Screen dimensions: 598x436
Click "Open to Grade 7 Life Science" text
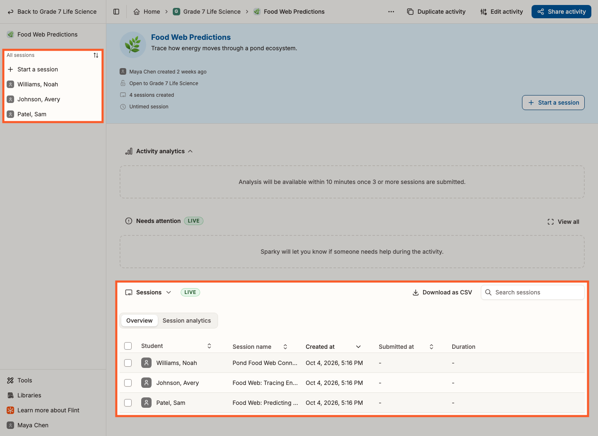tap(164, 83)
